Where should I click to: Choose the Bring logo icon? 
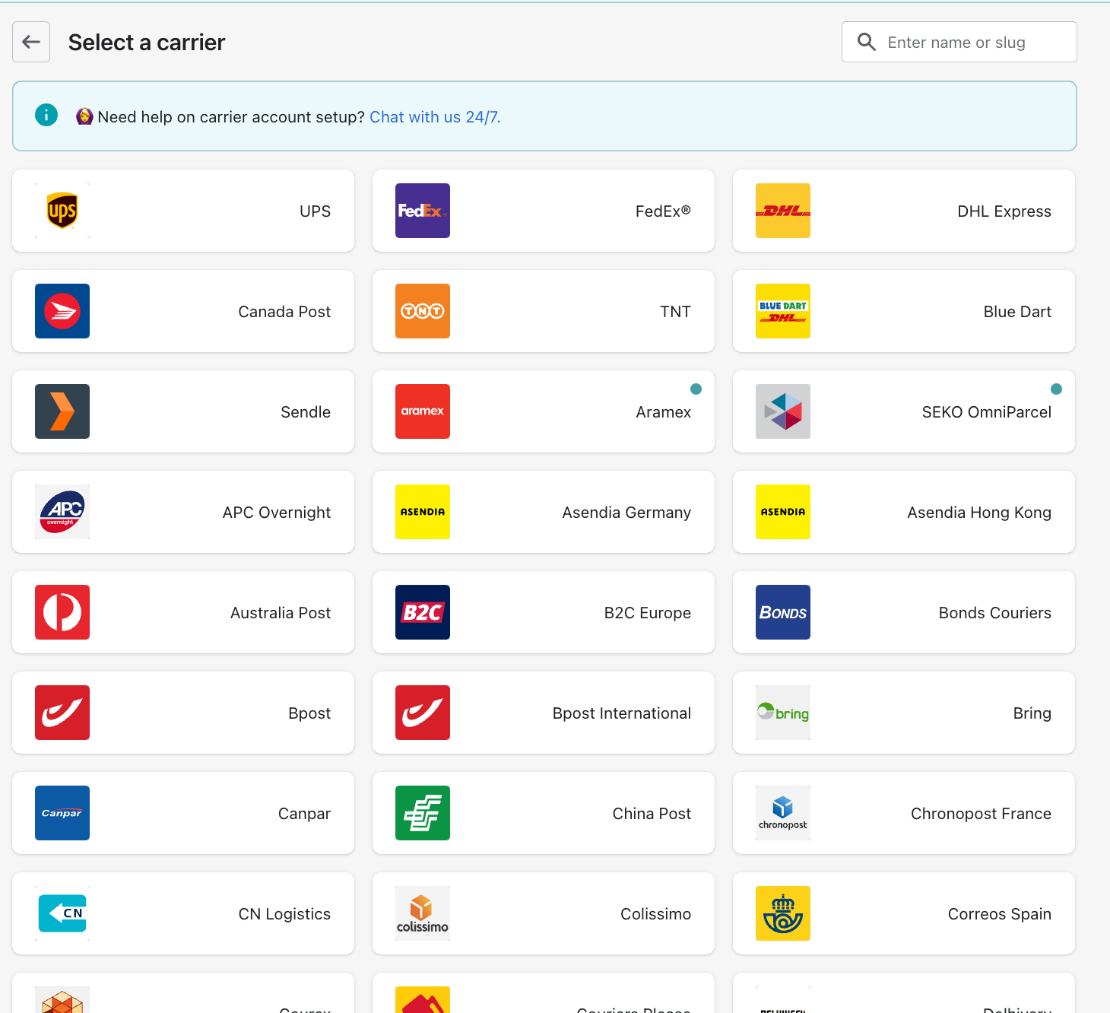point(783,713)
